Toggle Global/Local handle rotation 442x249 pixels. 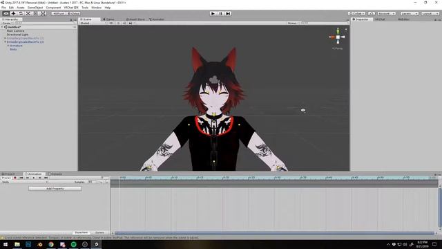point(73,13)
